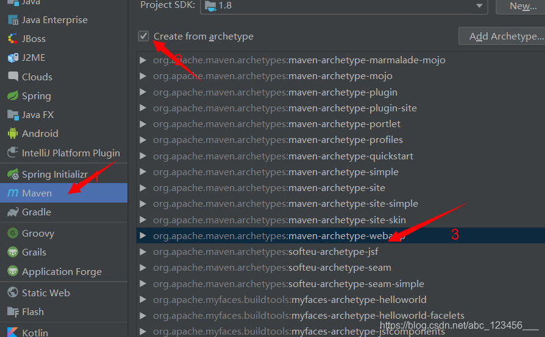Click the Flash folder icon

13,311
